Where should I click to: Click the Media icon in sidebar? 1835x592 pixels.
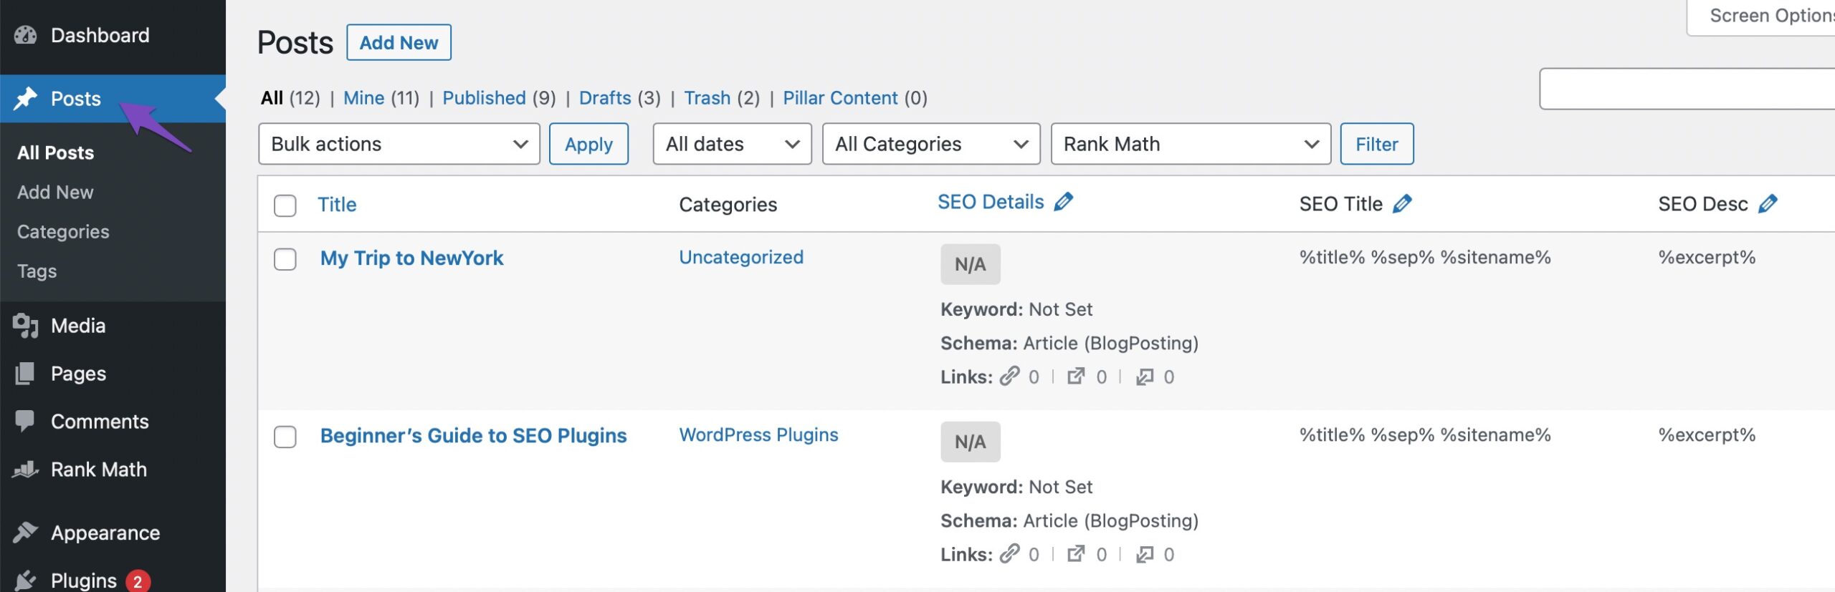click(x=25, y=326)
